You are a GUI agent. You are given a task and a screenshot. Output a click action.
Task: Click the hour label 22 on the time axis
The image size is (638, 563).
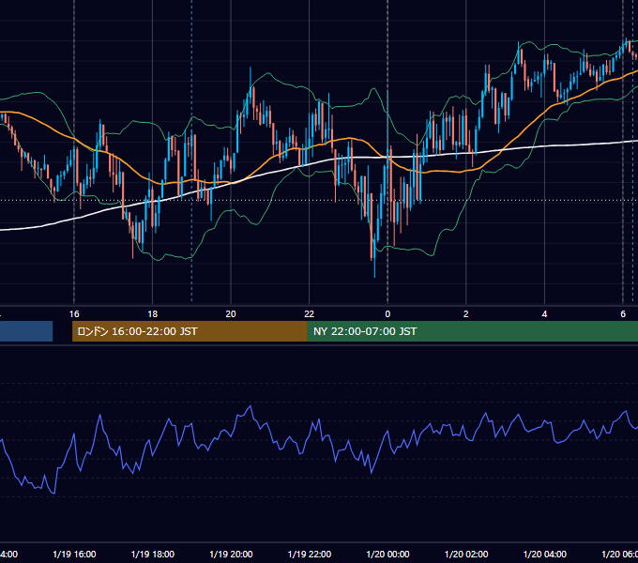(310, 314)
